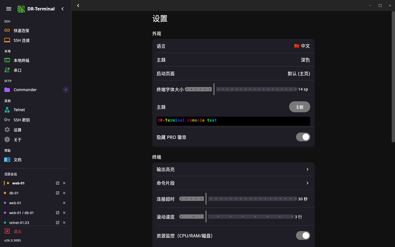Click the DR-Terminal logo
Image resolution: width=395 pixels, height=247 pixels.
(21, 9)
